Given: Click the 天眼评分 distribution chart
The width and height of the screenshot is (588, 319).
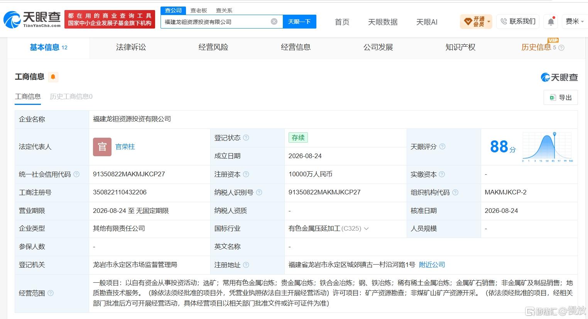Looking at the screenshot, I should pyautogui.click(x=547, y=147).
